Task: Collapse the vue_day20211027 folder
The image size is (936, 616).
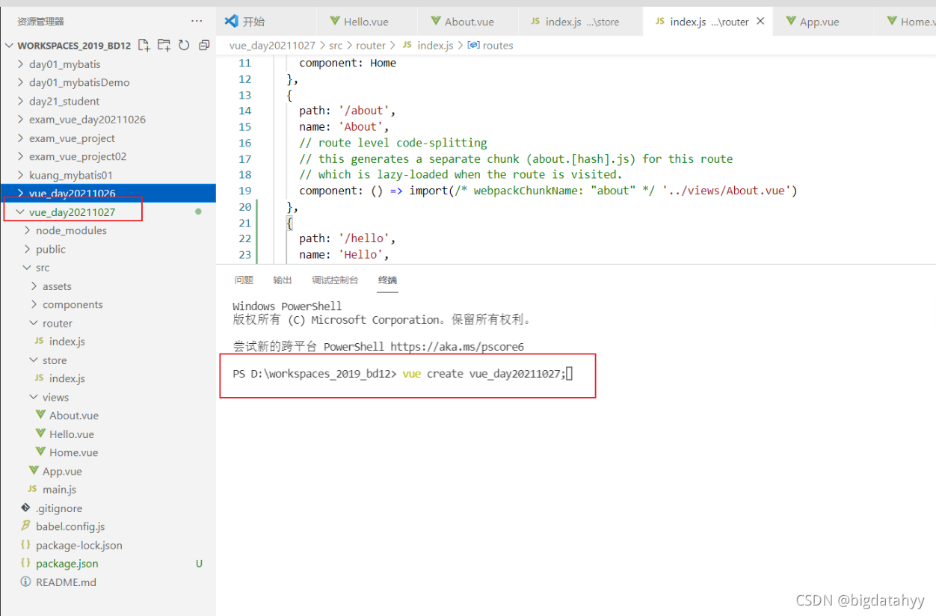Action: [x=21, y=212]
